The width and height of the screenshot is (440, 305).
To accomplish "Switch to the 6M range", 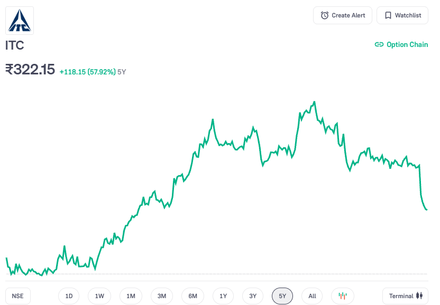I will tap(192, 296).
